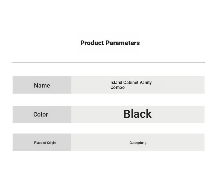Select the Place of Origin label
Viewport: 216px width, 174px height.
[45, 143]
